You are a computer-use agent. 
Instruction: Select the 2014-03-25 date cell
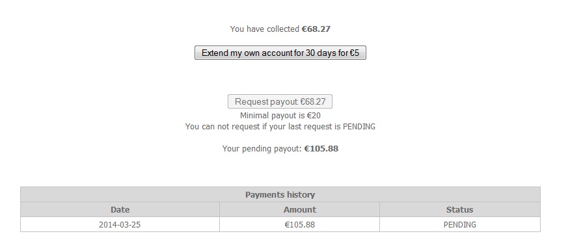(x=120, y=225)
